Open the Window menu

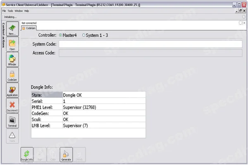click(19, 11)
